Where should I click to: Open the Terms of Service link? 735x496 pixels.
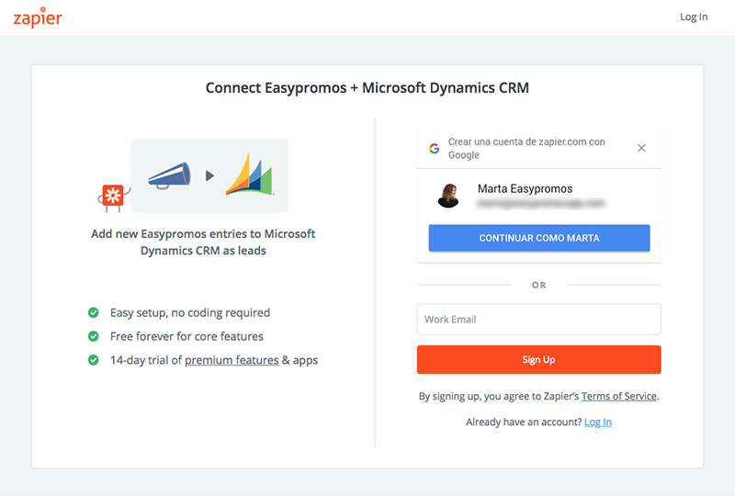pos(618,396)
